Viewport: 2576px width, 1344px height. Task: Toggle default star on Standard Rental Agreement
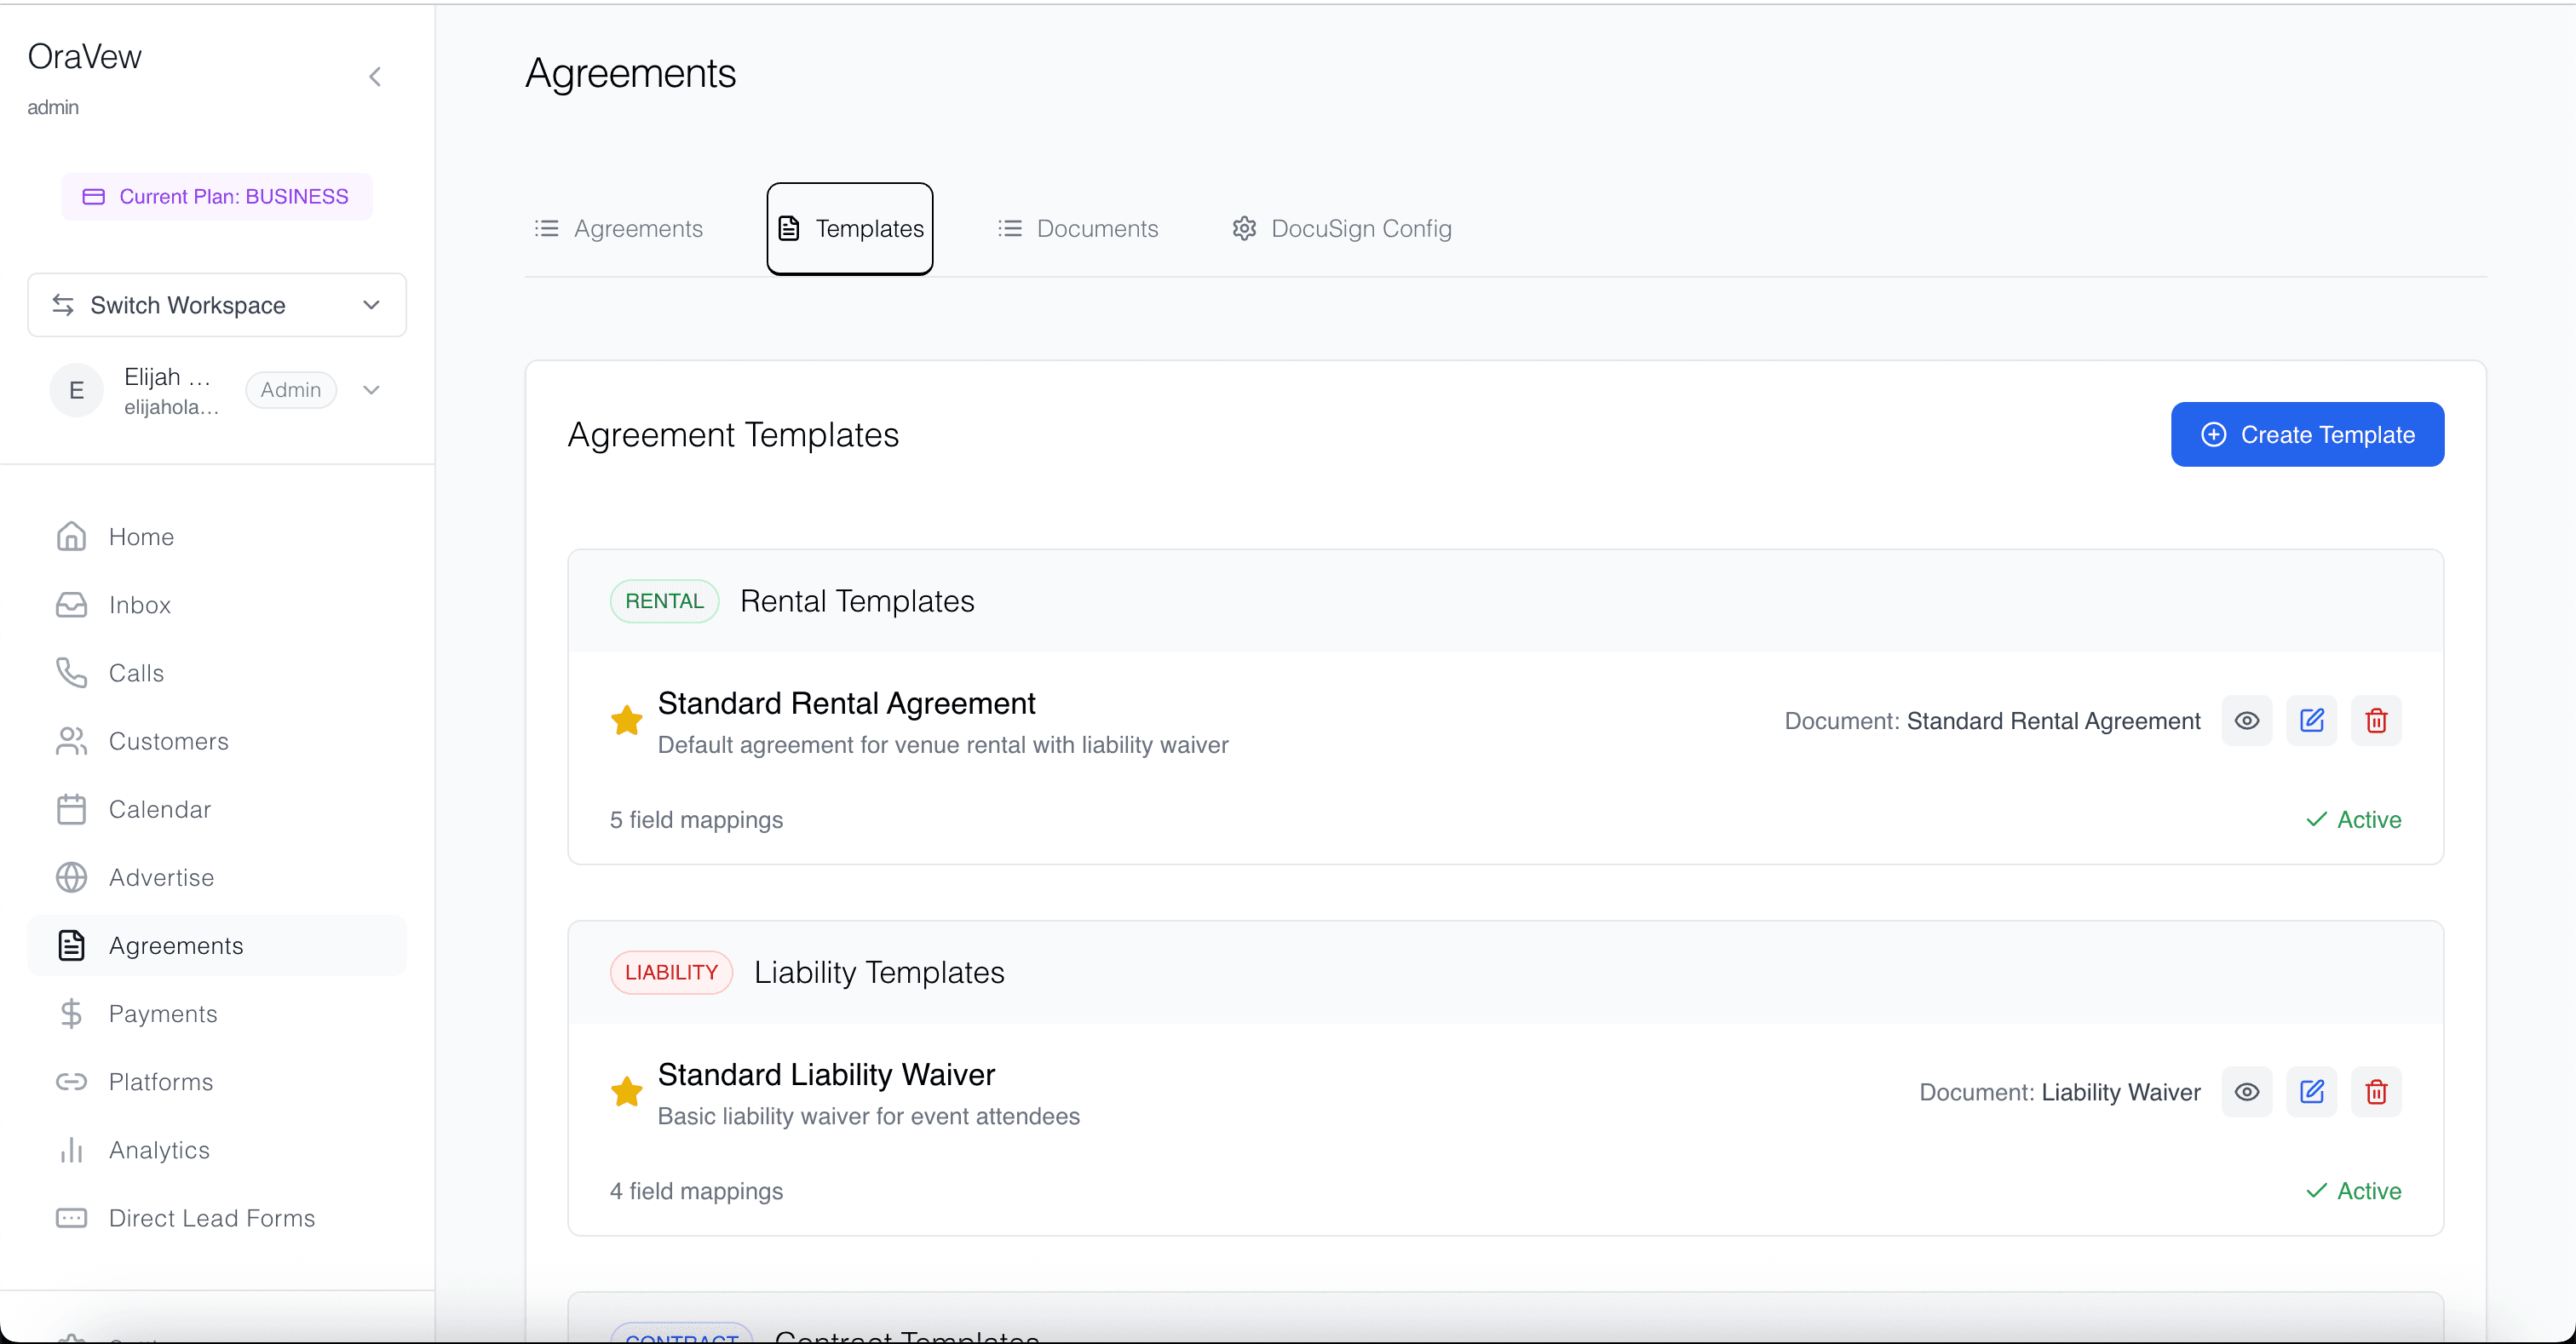(627, 720)
